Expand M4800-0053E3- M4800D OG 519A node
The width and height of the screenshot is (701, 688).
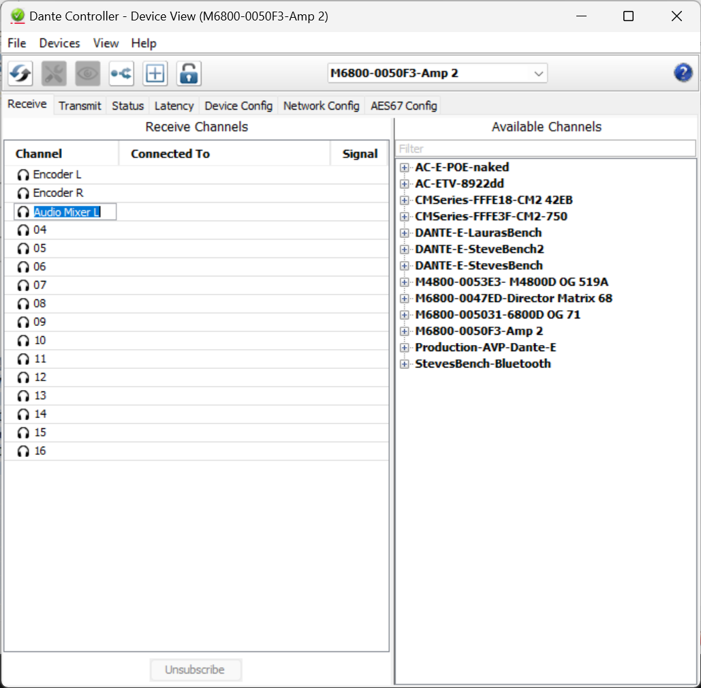pos(405,282)
